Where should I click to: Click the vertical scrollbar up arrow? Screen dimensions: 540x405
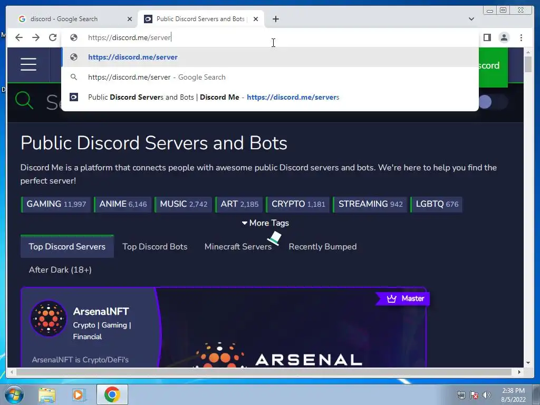tap(528, 52)
